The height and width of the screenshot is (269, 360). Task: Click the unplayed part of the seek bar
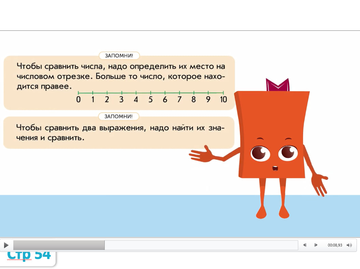tap(201, 245)
